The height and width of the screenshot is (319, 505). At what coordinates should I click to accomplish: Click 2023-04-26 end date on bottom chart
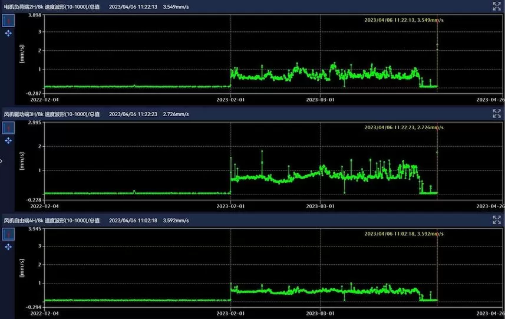point(491,314)
